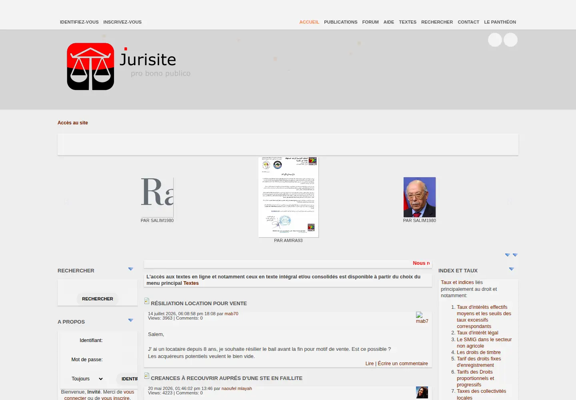Collapse the A propos panel arrow

[x=130, y=320]
